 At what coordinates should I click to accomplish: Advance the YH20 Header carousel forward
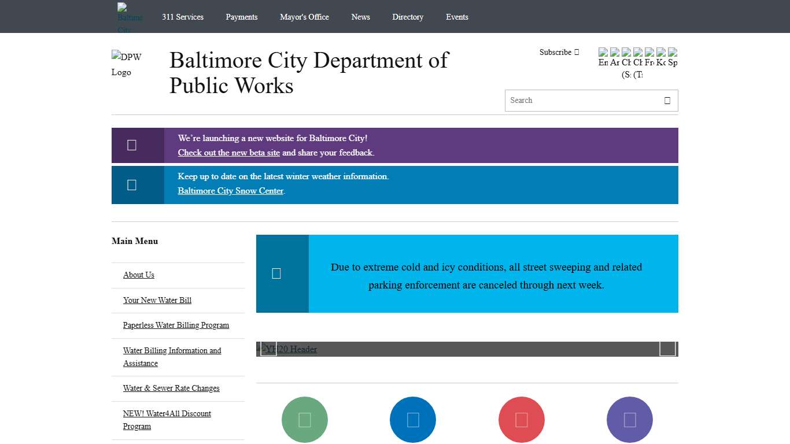[x=667, y=349]
